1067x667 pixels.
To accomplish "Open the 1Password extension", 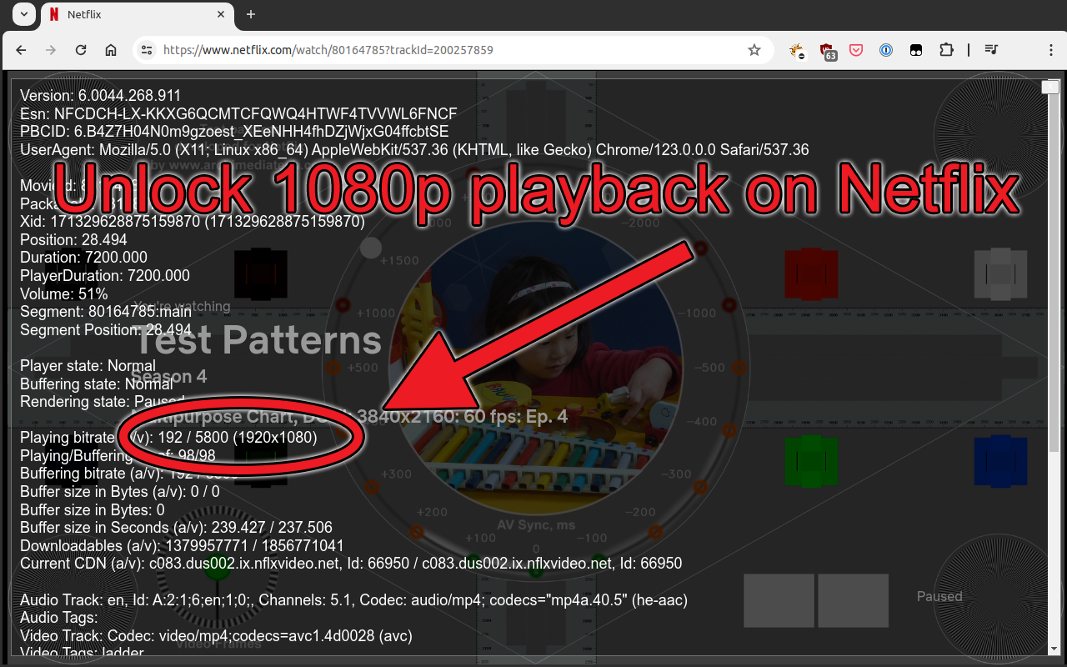I will click(886, 50).
